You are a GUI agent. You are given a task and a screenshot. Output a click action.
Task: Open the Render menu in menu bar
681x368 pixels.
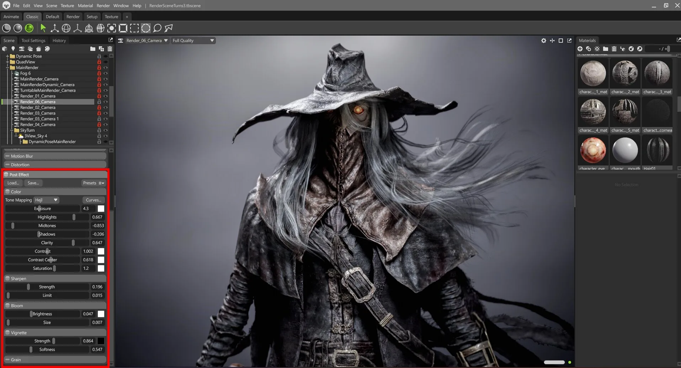tap(103, 6)
